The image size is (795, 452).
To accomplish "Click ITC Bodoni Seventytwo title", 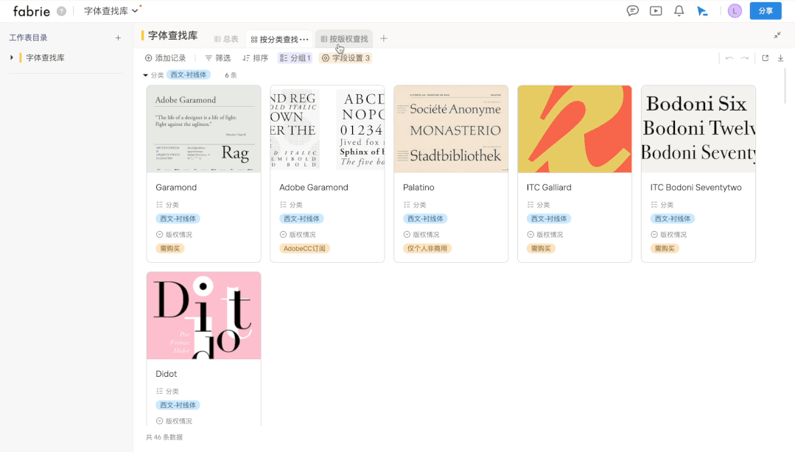I will 696,188.
